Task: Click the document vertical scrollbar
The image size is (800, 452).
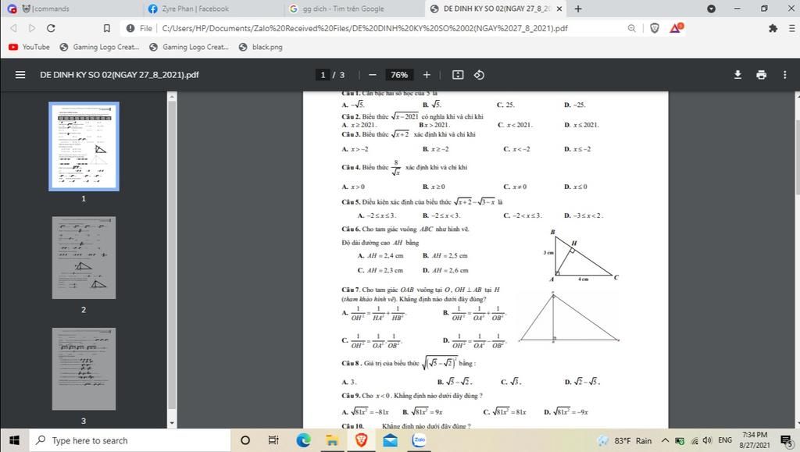Action: (x=797, y=156)
